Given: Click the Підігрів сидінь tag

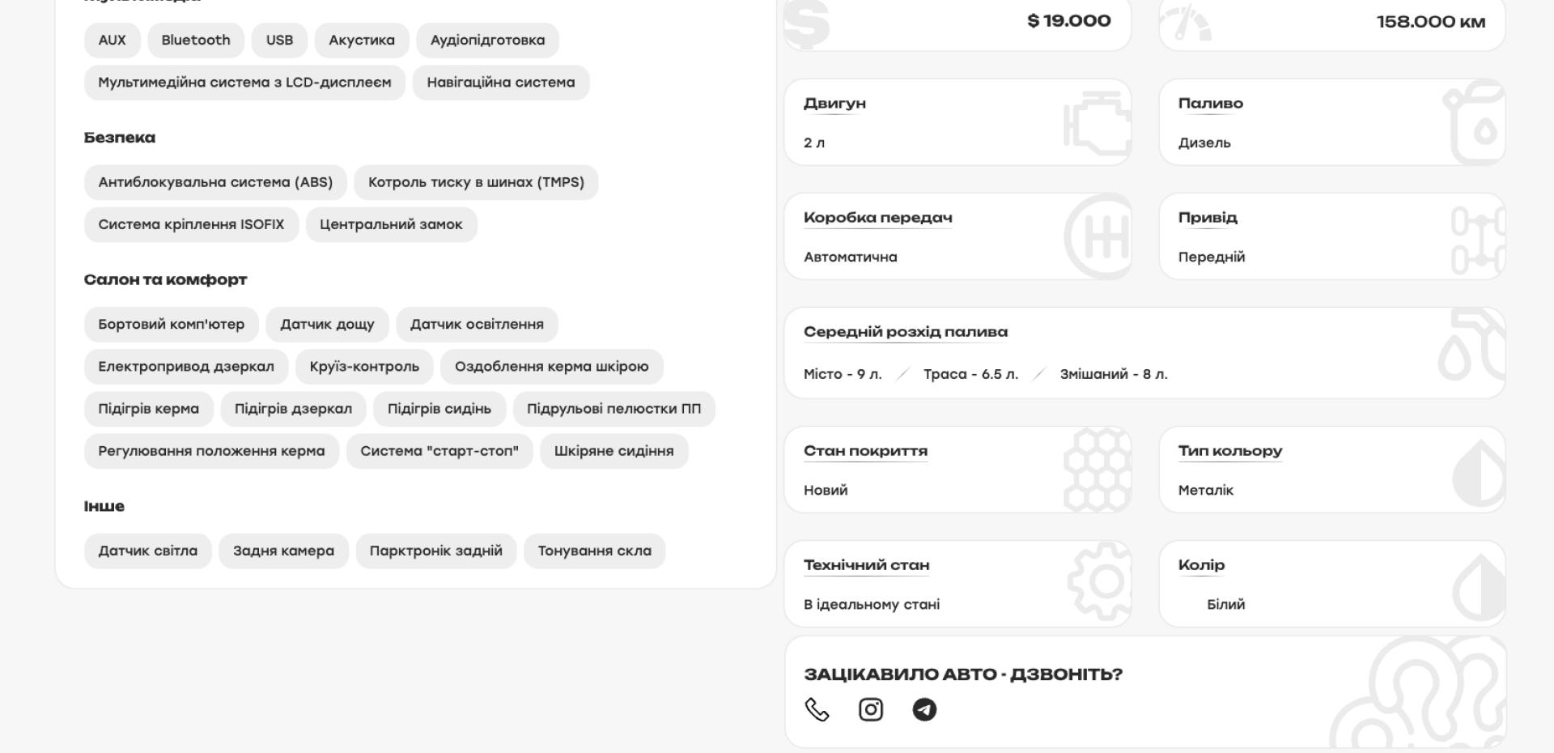Looking at the screenshot, I should [x=439, y=409].
